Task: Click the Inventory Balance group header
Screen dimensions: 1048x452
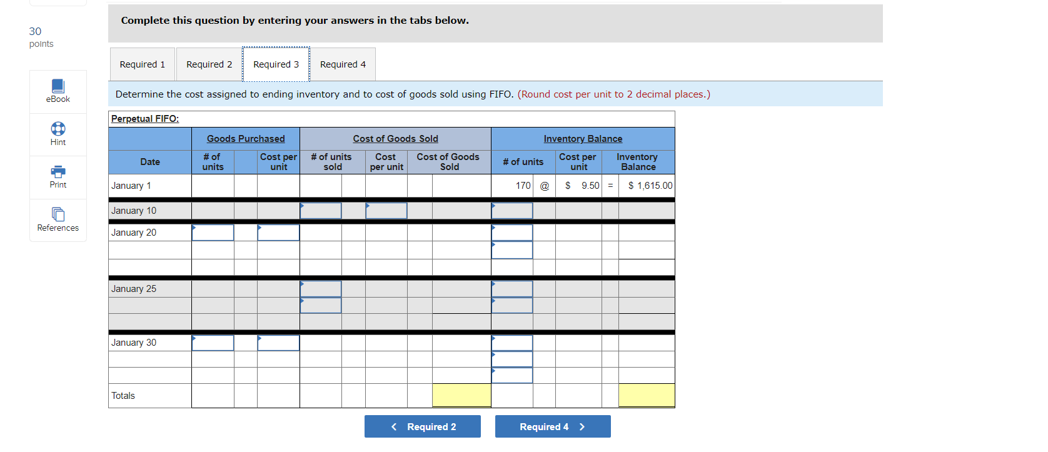Action: click(583, 139)
